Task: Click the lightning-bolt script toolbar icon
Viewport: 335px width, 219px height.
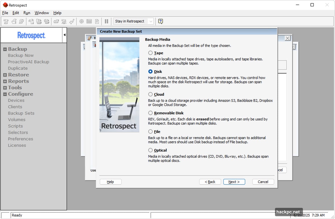Action: 21,21
